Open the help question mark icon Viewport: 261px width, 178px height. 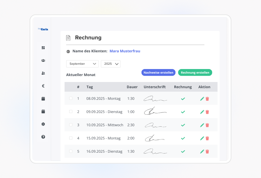[43, 137]
